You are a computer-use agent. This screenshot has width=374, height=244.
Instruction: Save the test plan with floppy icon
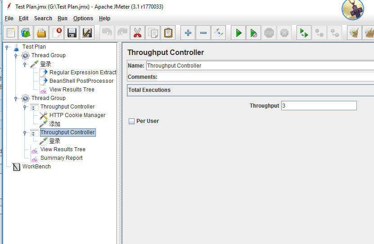pyautogui.click(x=72, y=33)
